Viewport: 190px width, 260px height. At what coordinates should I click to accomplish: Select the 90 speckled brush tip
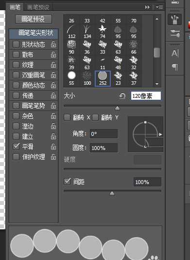tap(71, 47)
